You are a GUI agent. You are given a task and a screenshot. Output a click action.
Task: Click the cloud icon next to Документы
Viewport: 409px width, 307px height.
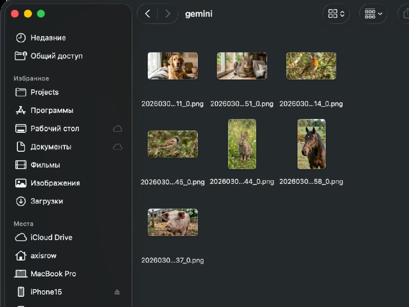click(118, 147)
